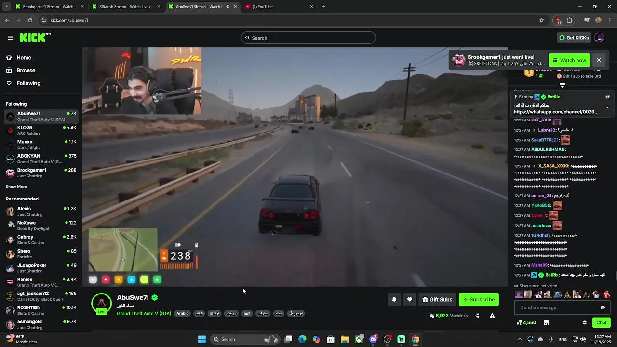
Task: Reload the Kick page
Action: coord(30,20)
